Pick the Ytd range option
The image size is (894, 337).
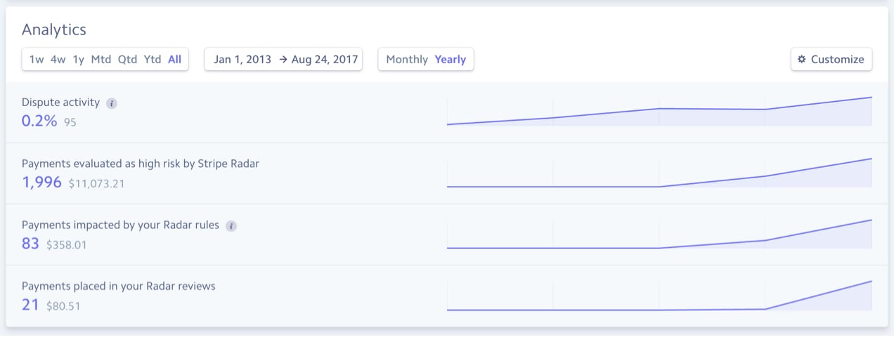153,60
